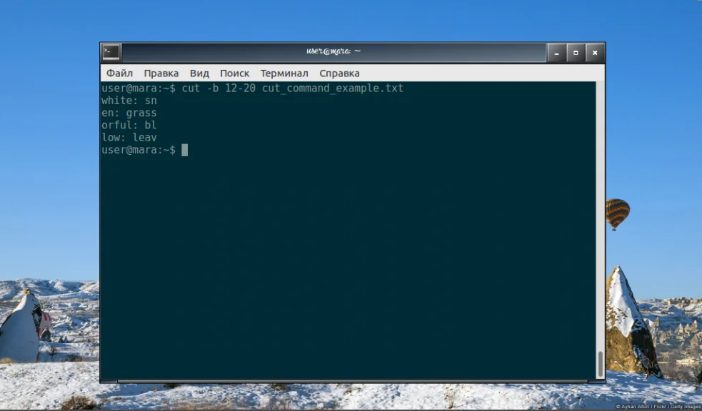
Task: Close the terminal window
Action: [x=595, y=53]
